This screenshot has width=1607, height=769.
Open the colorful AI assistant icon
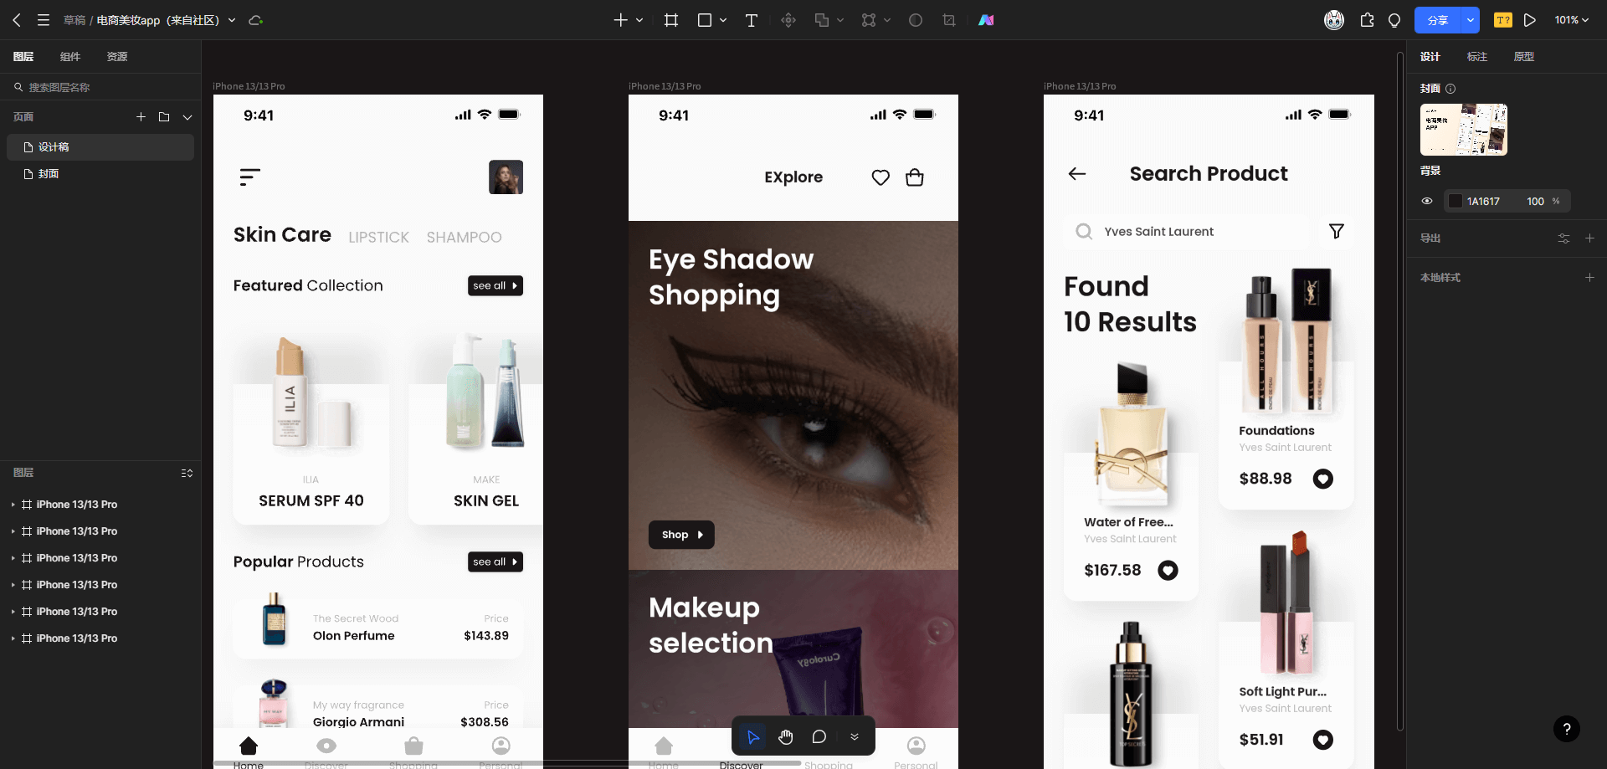tap(986, 20)
